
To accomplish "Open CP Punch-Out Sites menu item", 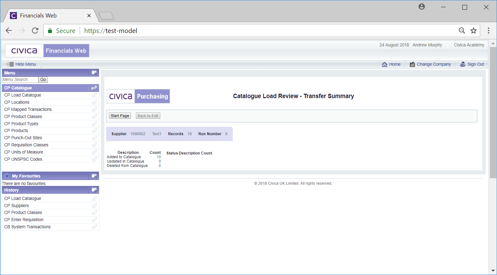I will 23,138.
